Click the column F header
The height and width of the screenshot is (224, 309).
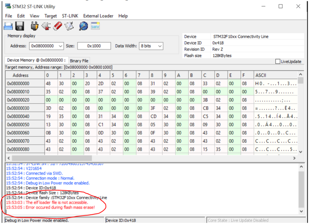[247, 75]
